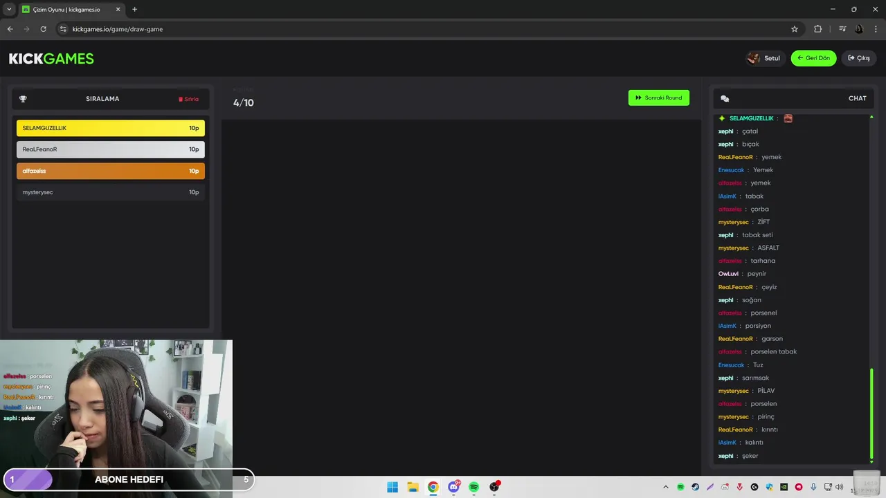Open the Chrome three-dot menu
The width and height of the screenshot is (886, 498).
coord(876,29)
